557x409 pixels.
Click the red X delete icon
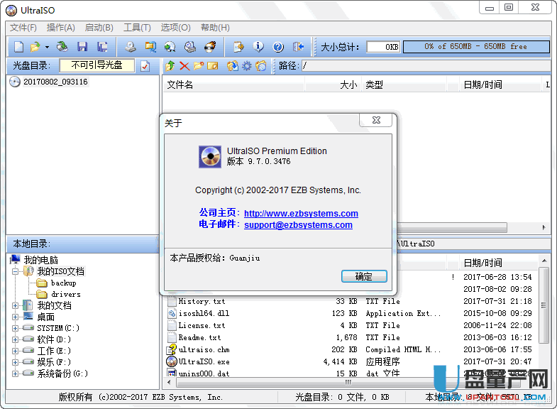point(184,66)
